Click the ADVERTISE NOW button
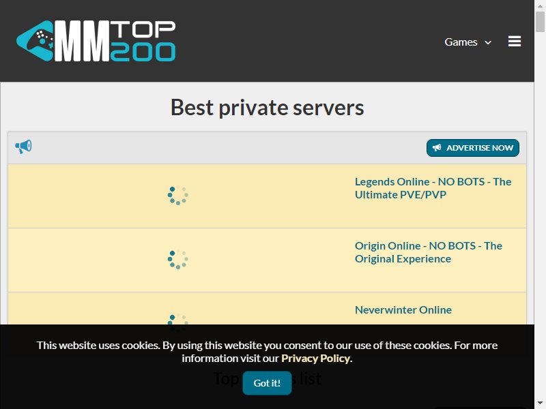The width and height of the screenshot is (546, 409). point(472,148)
